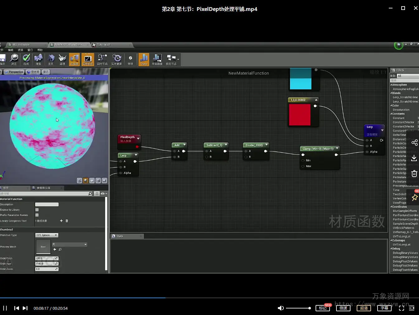Collapse the Atmosphere category in palette

(391, 85)
